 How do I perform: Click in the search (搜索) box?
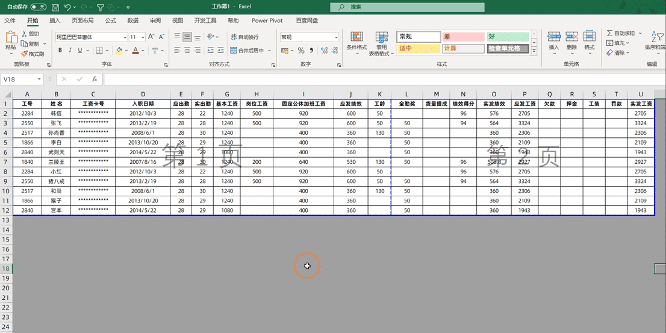(407, 7)
